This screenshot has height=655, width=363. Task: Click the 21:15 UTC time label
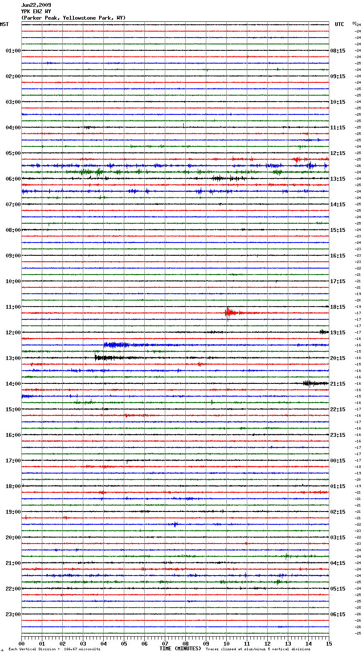point(338,384)
